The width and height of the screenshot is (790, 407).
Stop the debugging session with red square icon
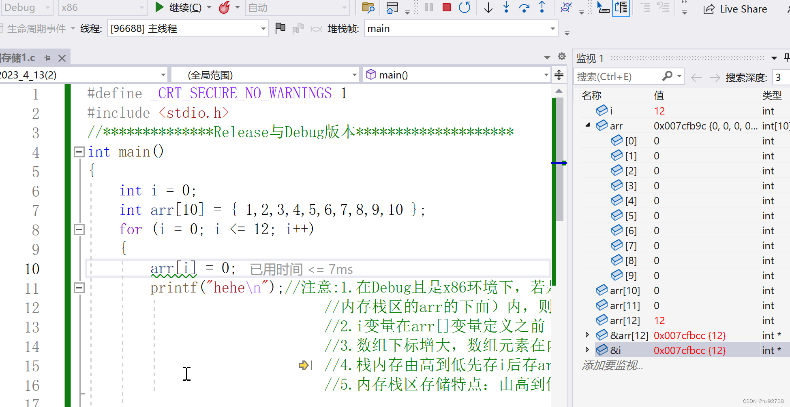[446, 7]
